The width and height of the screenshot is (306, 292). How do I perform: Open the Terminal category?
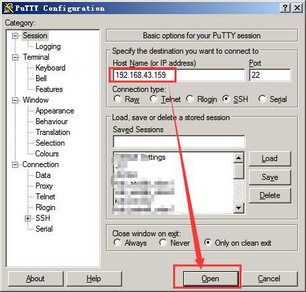36,57
